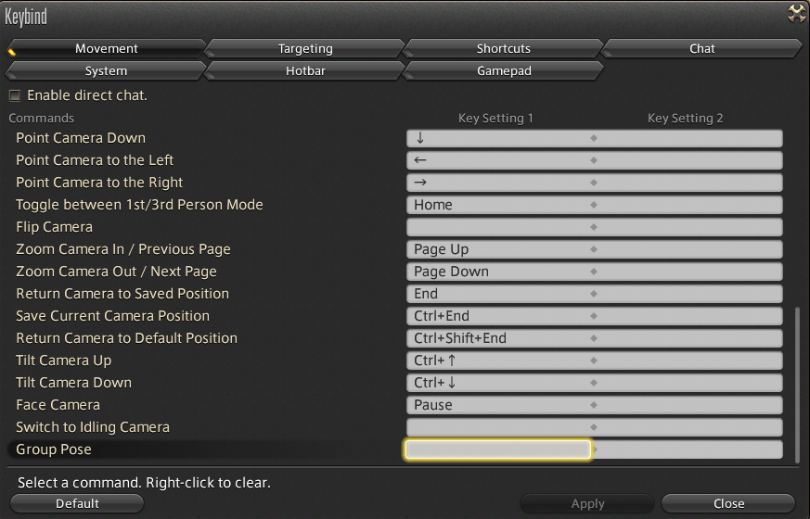Select empty Key Setting 1 for Flip Camera
This screenshot has height=519, width=810.
[x=499, y=227]
